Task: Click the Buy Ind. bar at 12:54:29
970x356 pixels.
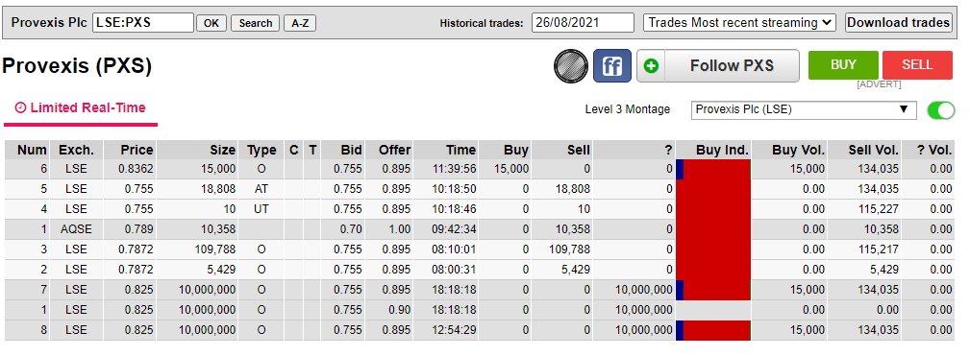Action: (x=713, y=331)
